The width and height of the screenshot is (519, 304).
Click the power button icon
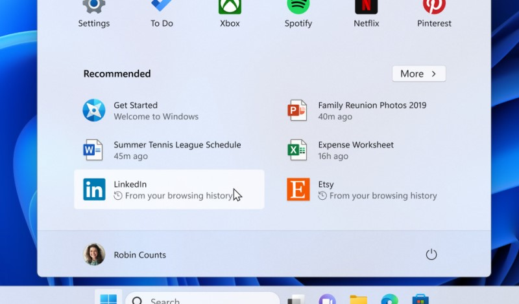(431, 255)
